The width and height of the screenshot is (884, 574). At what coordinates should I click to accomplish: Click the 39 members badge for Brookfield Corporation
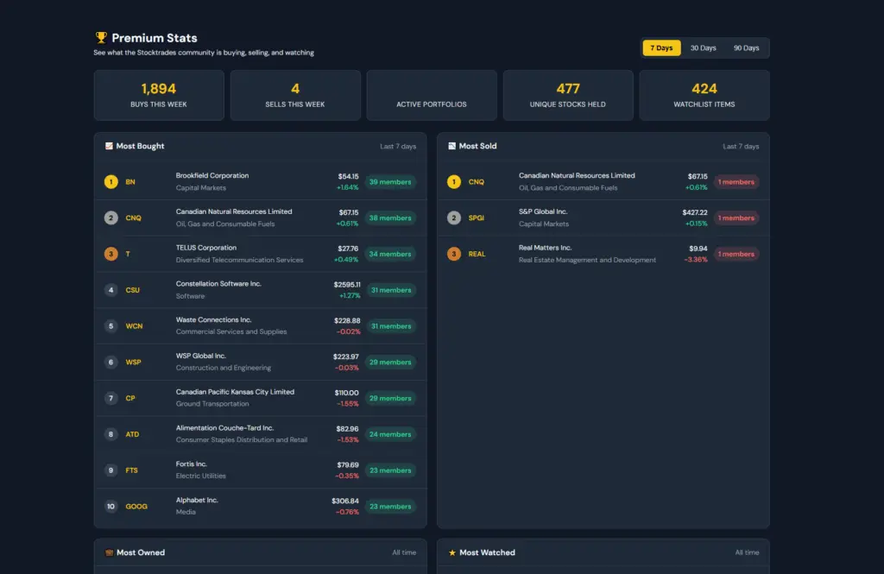tap(390, 181)
